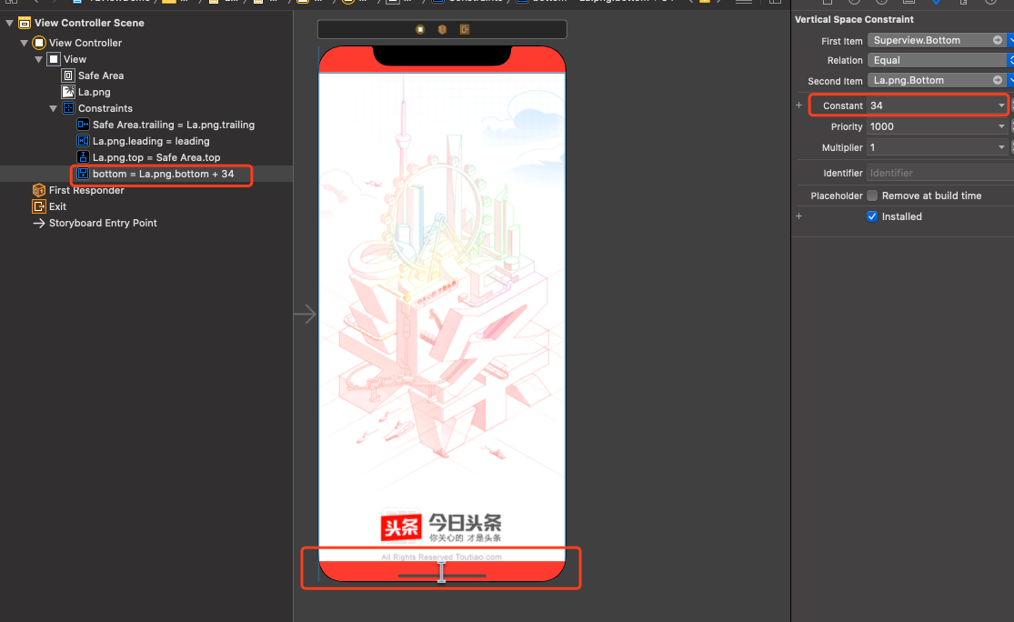Click the Exit icon in outline
The image size is (1014, 622).
point(39,206)
